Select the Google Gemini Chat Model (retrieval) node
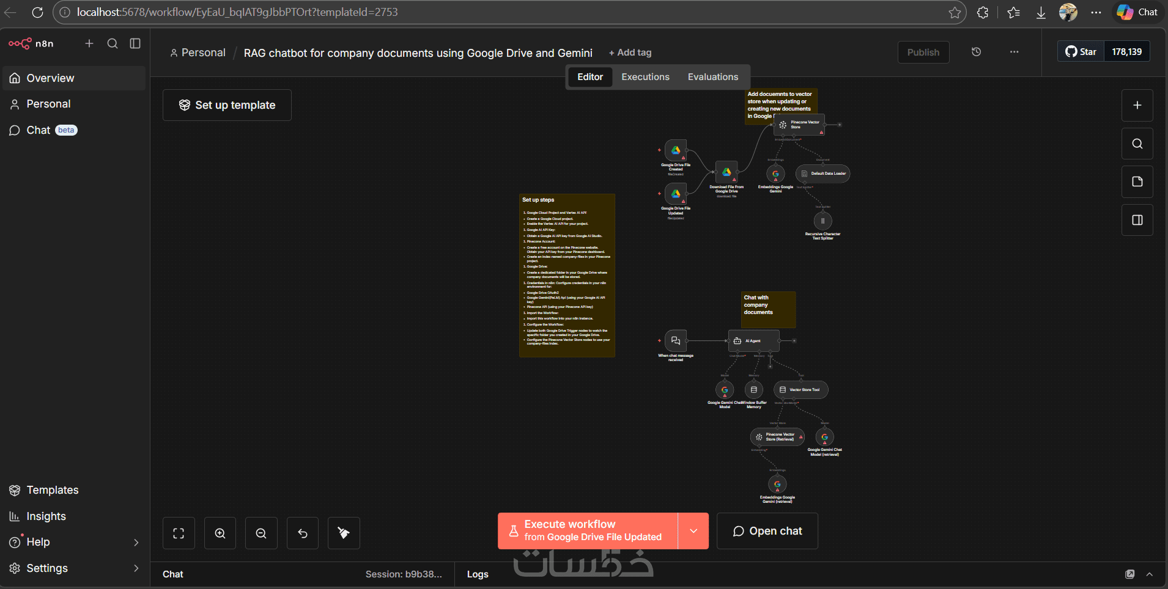This screenshot has width=1168, height=589. coord(825,437)
